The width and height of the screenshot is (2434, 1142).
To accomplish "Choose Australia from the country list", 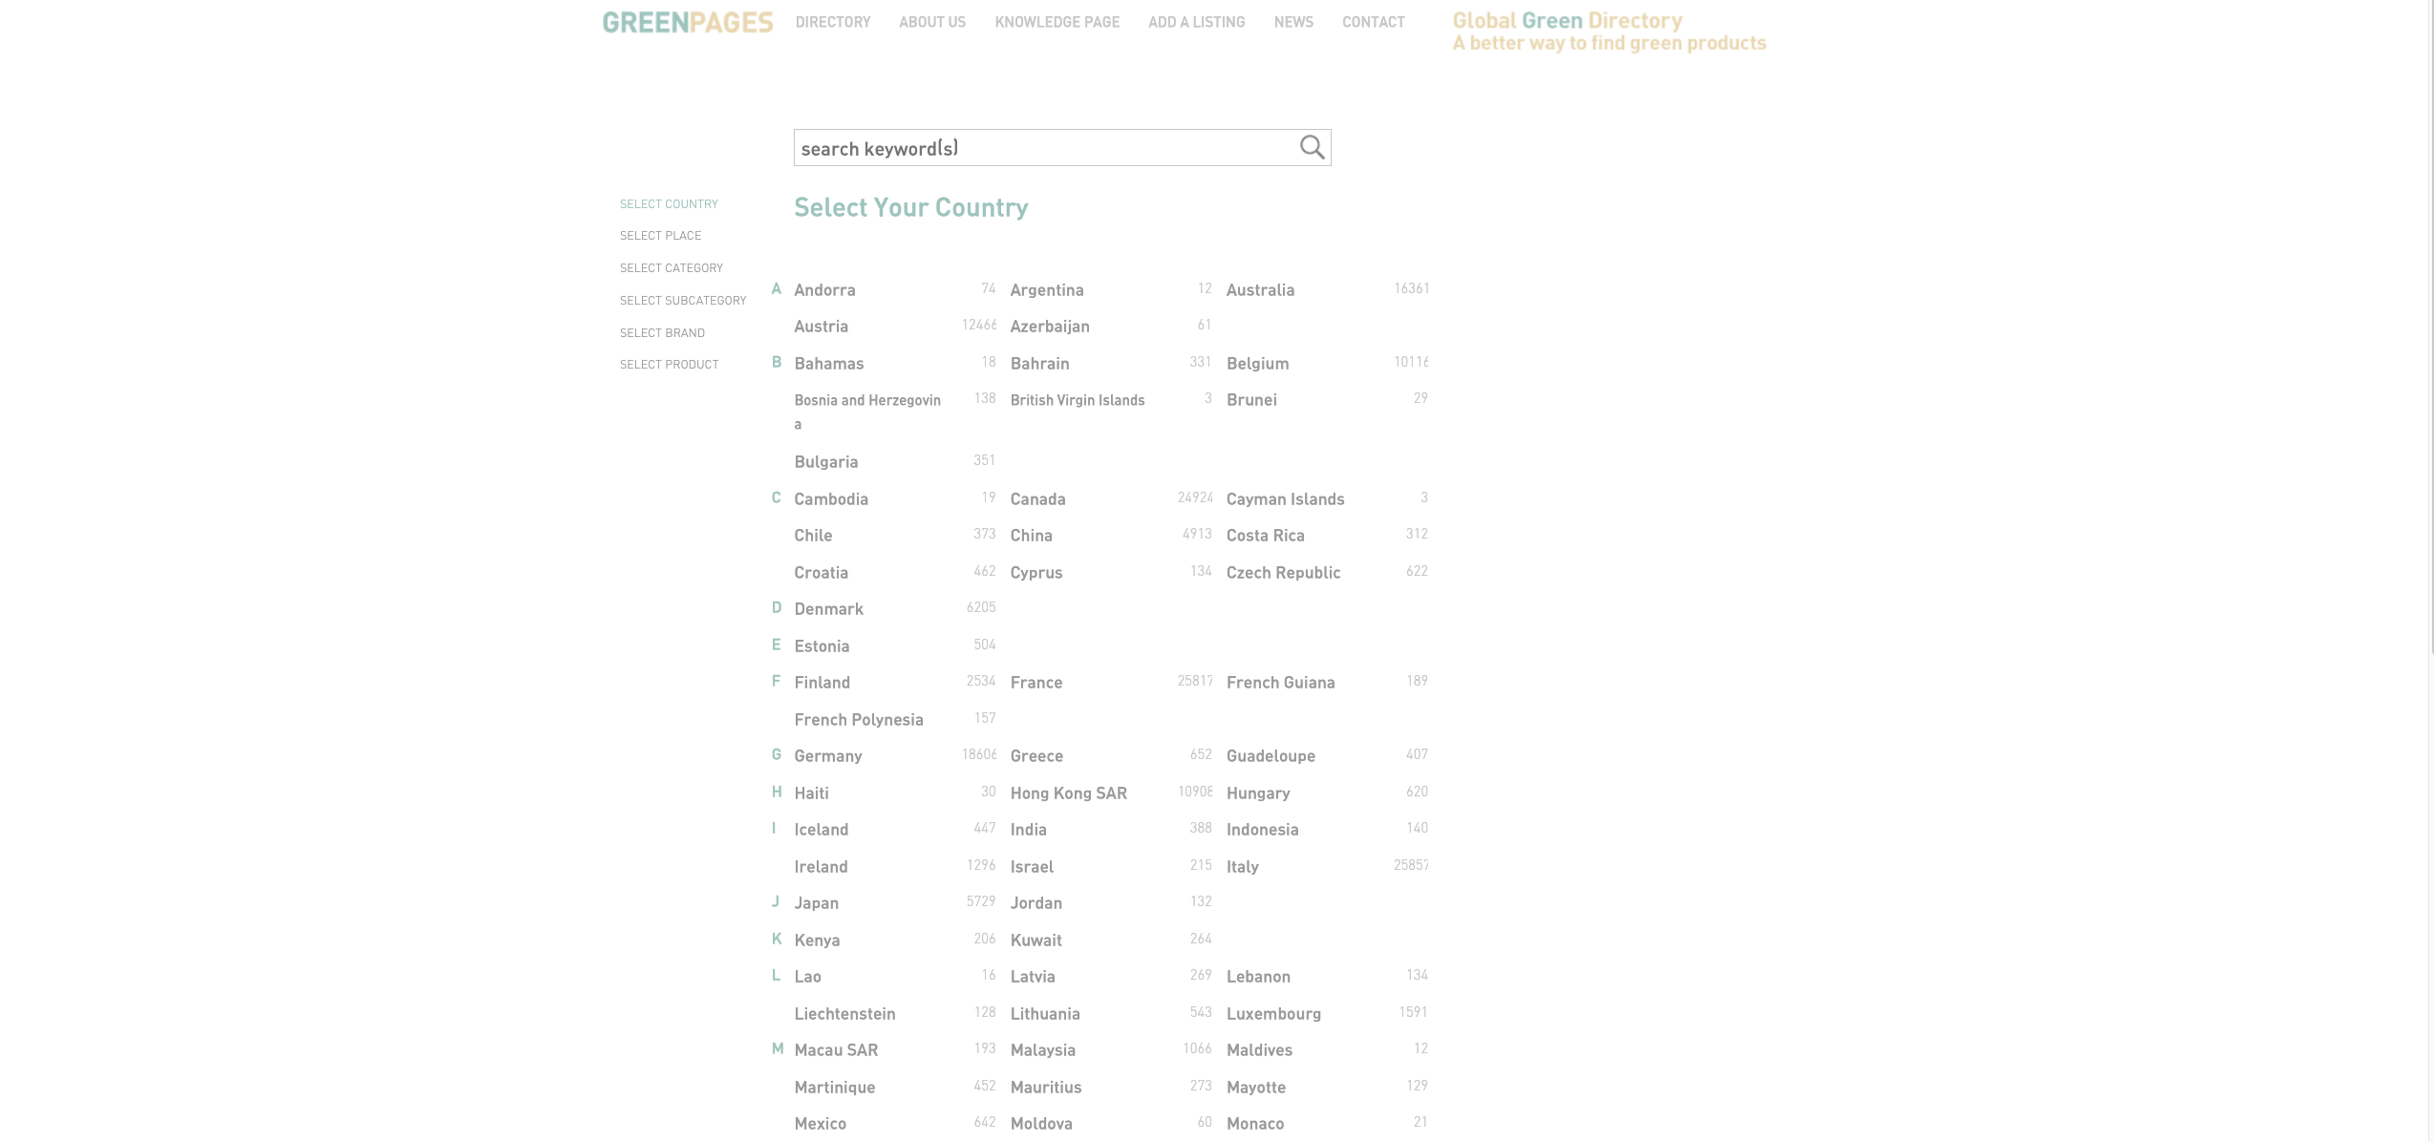I will click(1260, 290).
